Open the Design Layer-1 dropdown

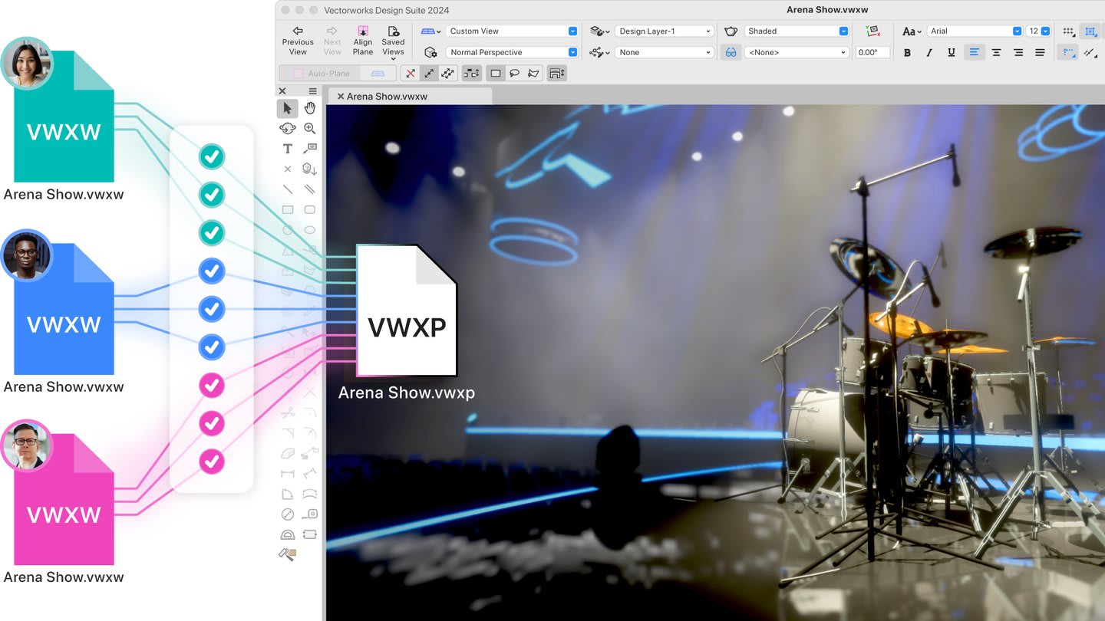665,31
